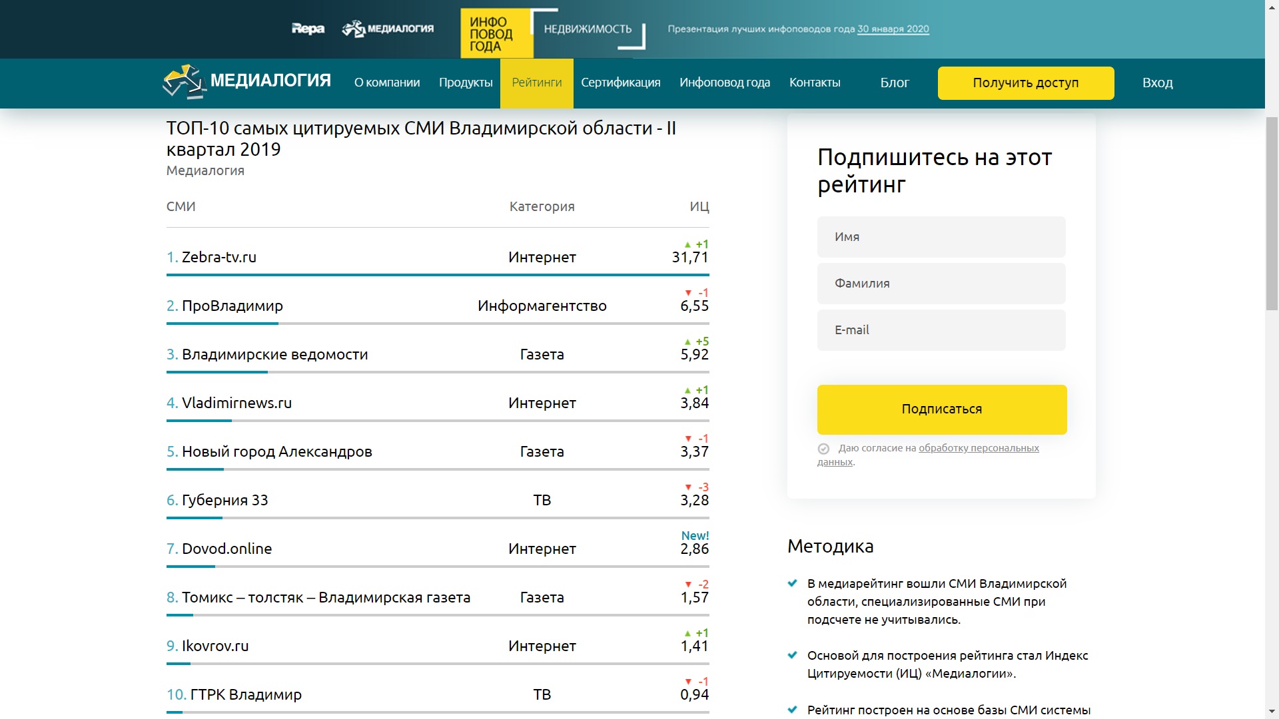Screen dimensions: 1279x719
Task: Open the Сертификация menu item
Action: coord(621,83)
